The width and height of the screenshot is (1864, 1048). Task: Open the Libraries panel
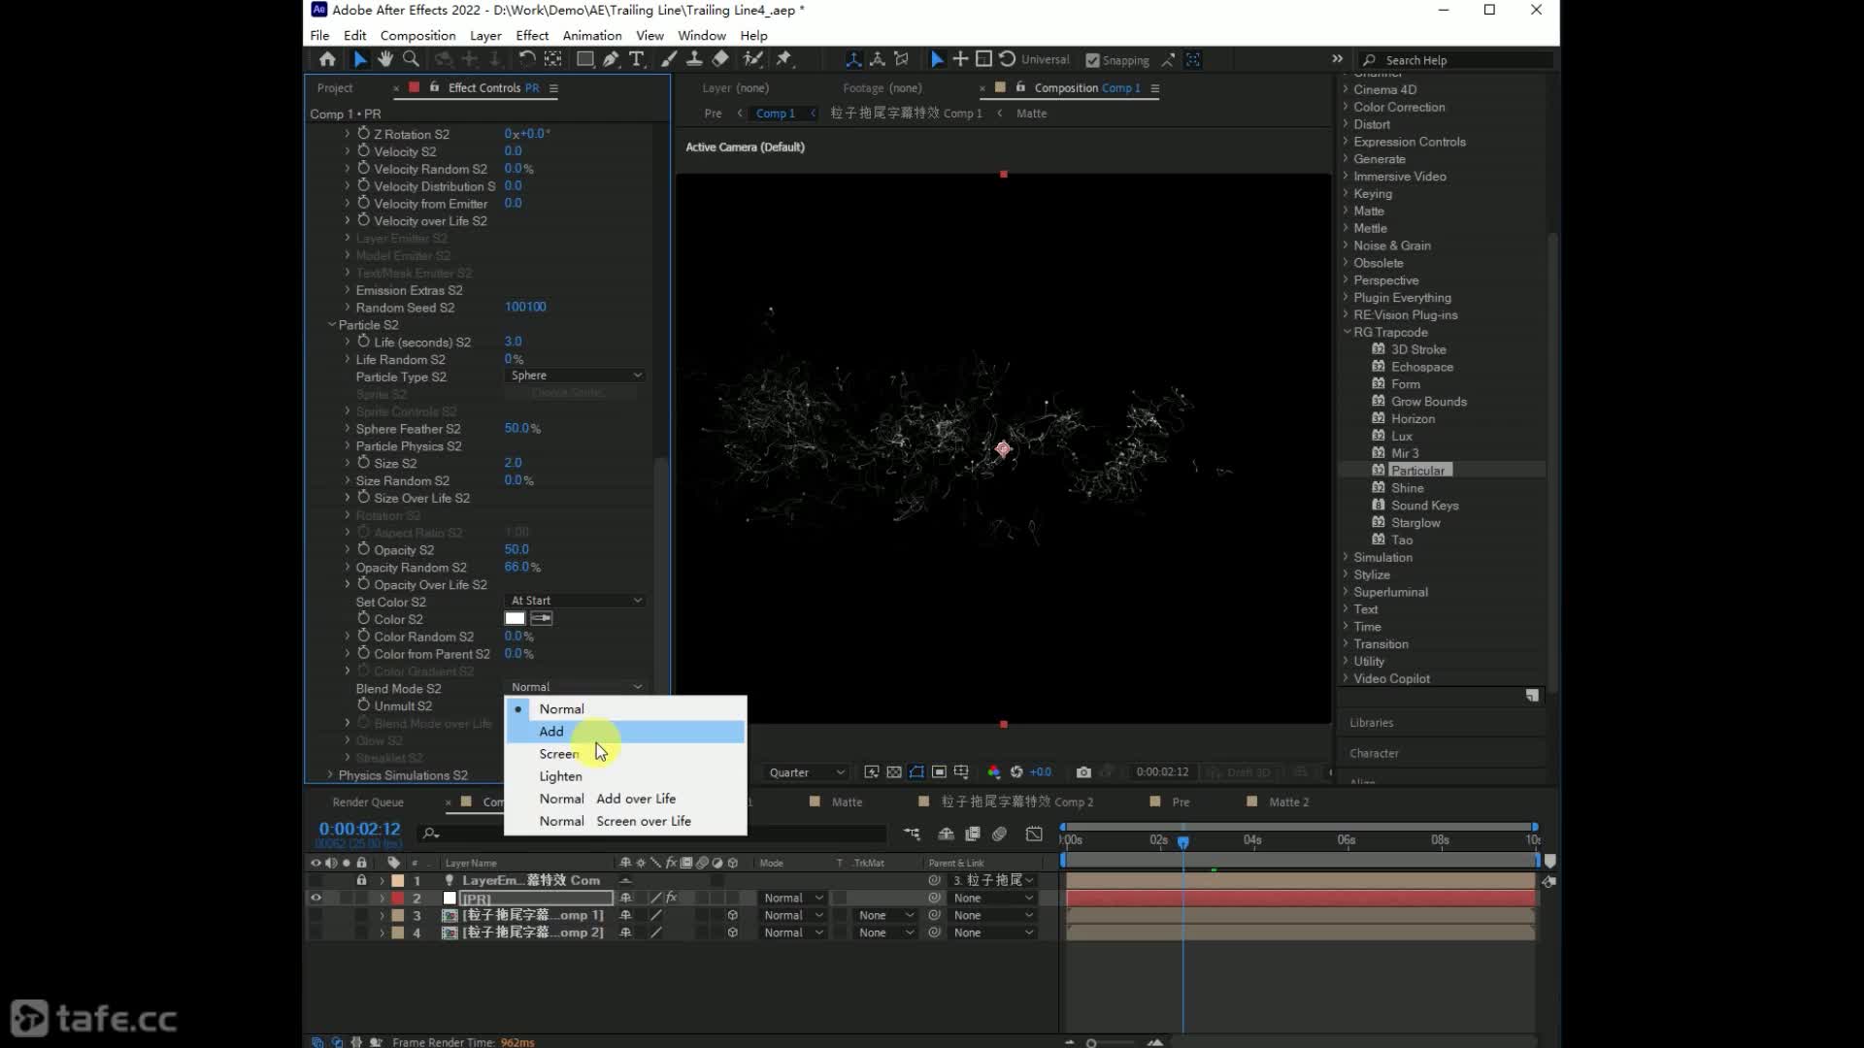click(x=1371, y=723)
